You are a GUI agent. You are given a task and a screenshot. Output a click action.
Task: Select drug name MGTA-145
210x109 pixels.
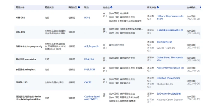tap(21, 82)
